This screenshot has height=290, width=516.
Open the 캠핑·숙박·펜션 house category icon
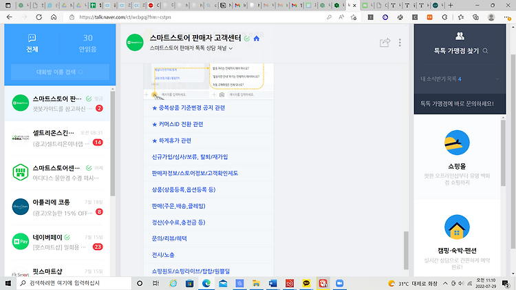(x=457, y=227)
